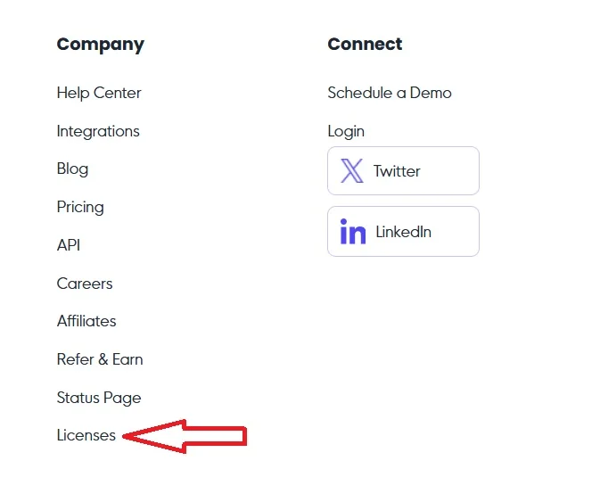Go to the Integrations page link

coord(98,131)
